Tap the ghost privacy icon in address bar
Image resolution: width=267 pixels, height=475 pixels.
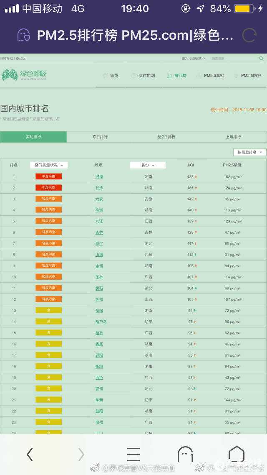23,36
